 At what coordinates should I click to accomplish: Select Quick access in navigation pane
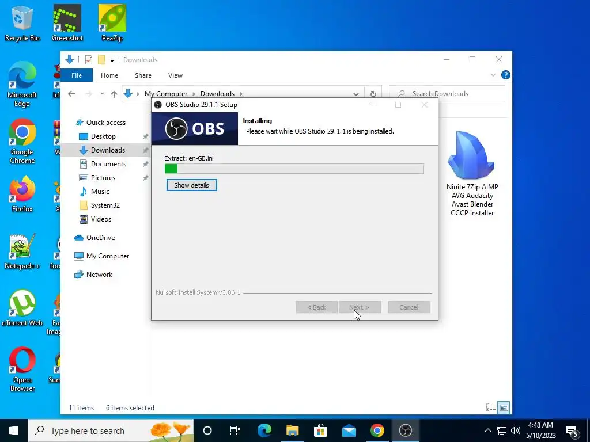coord(106,123)
